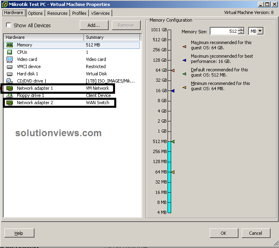Click the VMCI device icon
279x248 pixels.
pyautogui.click(x=10, y=67)
